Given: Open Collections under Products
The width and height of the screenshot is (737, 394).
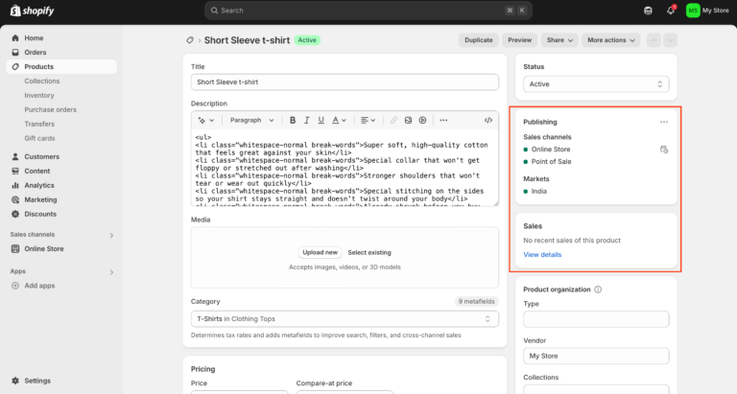Looking at the screenshot, I should [x=42, y=81].
